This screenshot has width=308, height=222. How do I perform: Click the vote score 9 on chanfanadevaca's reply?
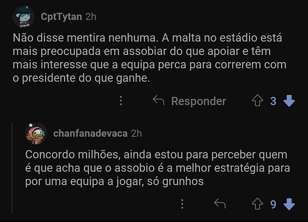(273, 204)
